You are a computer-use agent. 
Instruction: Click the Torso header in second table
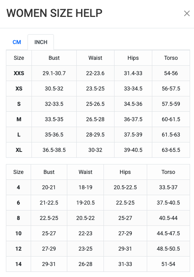point(168,172)
